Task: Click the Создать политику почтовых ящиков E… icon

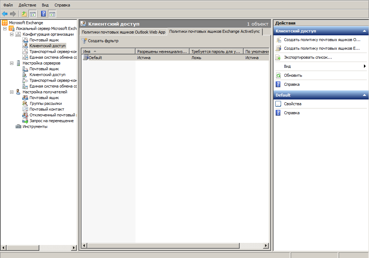Action: tap(279, 49)
